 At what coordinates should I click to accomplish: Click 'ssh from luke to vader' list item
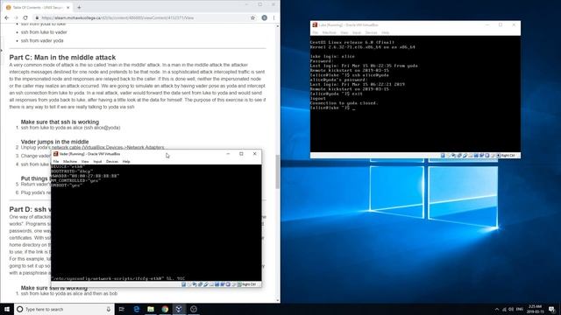(x=44, y=32)
